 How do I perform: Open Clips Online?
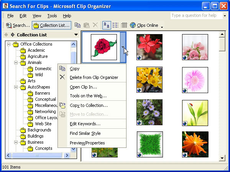click(x=144, y=25)
